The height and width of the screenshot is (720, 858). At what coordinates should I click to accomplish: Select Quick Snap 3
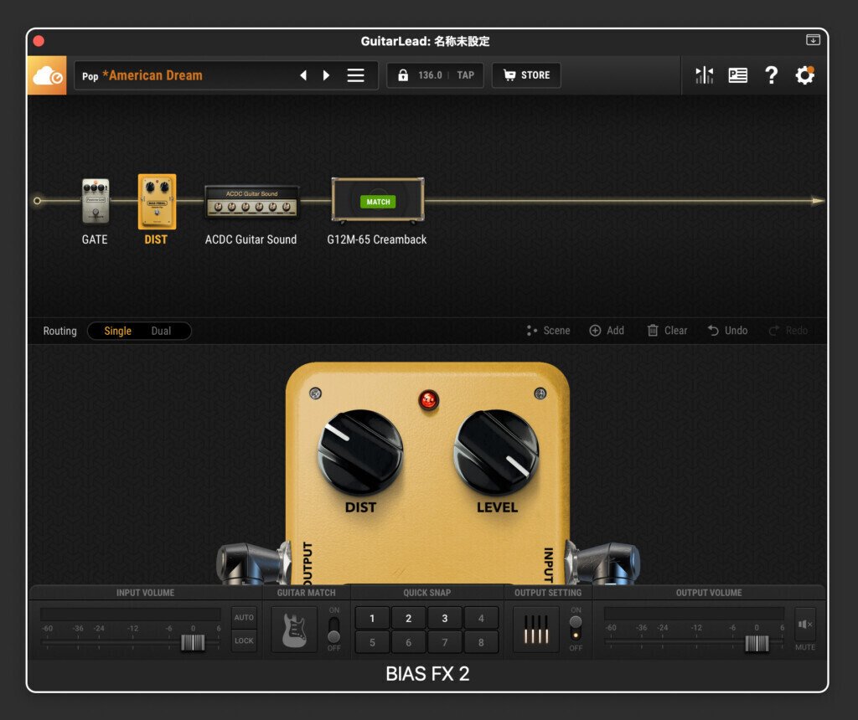coord(445,619)
